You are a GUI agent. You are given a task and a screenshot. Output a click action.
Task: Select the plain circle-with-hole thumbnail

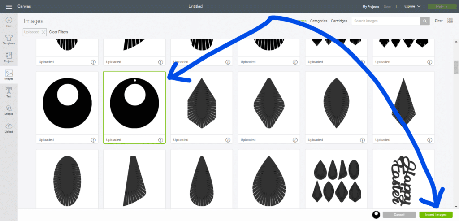point(67,104)
